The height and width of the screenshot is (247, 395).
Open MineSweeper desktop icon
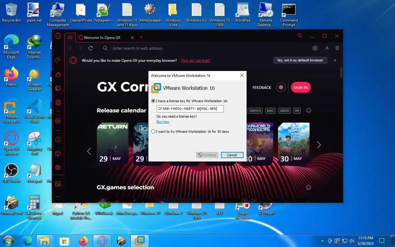click(x=150, y=13)
